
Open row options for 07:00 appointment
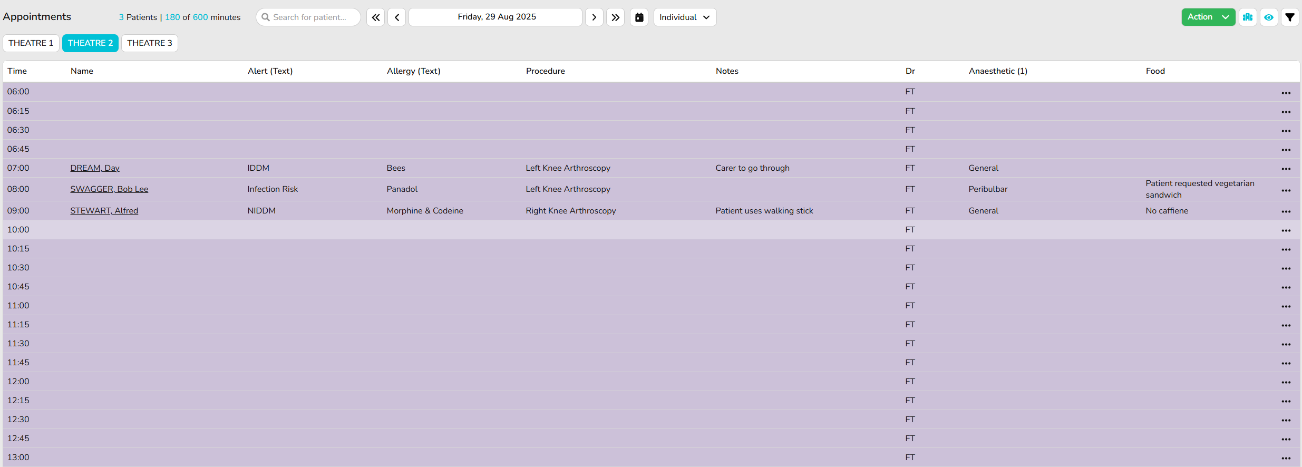[1286, 169]
